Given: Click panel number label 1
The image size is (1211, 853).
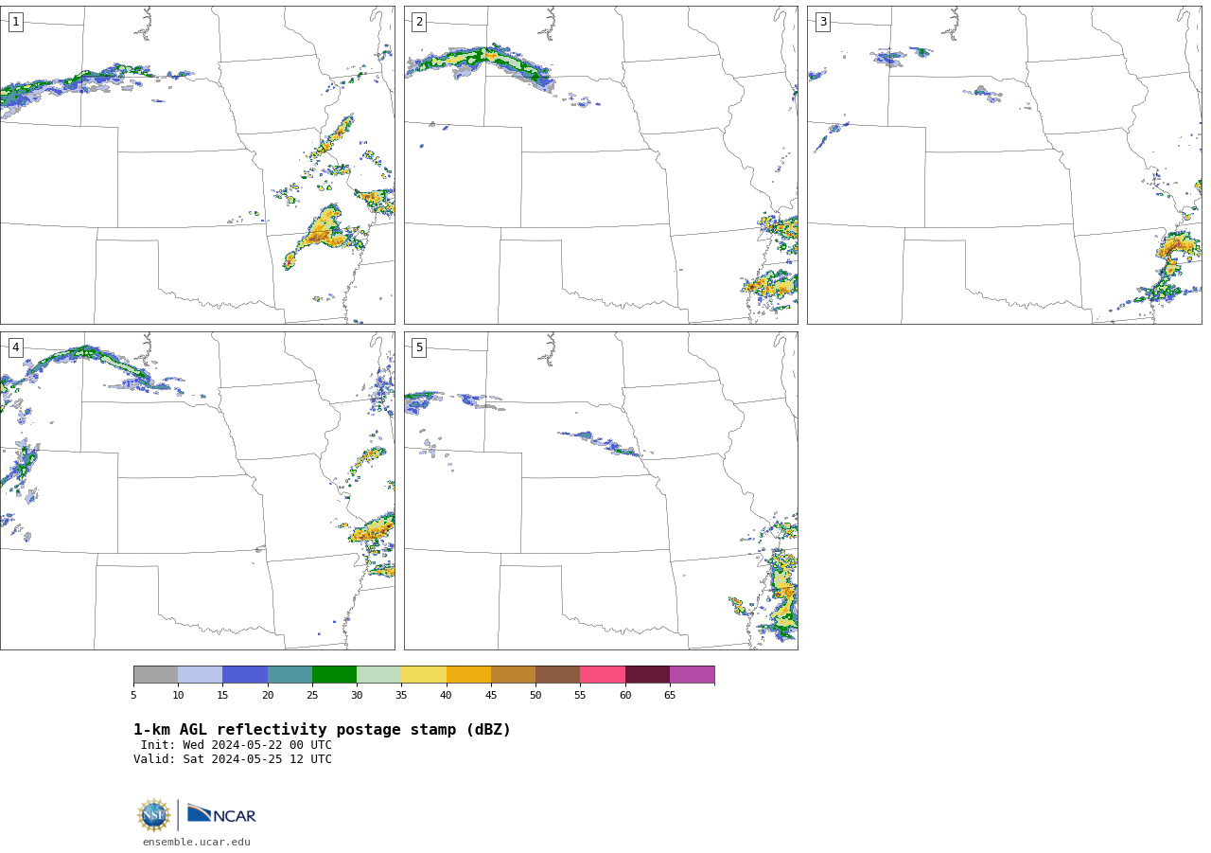Looking at the screenshot, I should pyautogui.click(x=15, y=22).
